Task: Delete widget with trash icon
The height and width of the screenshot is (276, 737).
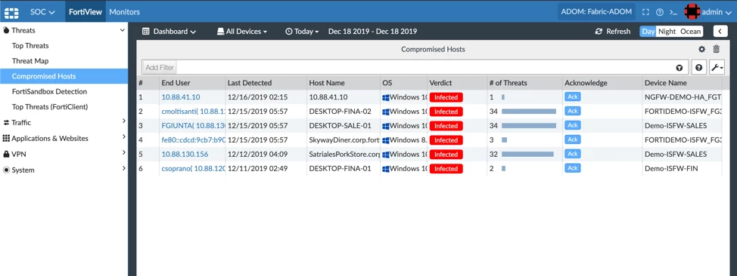Action: tap(717, 49)
